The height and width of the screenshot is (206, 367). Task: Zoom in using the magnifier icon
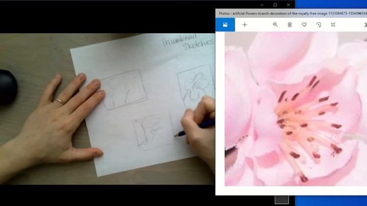point(275,25)
